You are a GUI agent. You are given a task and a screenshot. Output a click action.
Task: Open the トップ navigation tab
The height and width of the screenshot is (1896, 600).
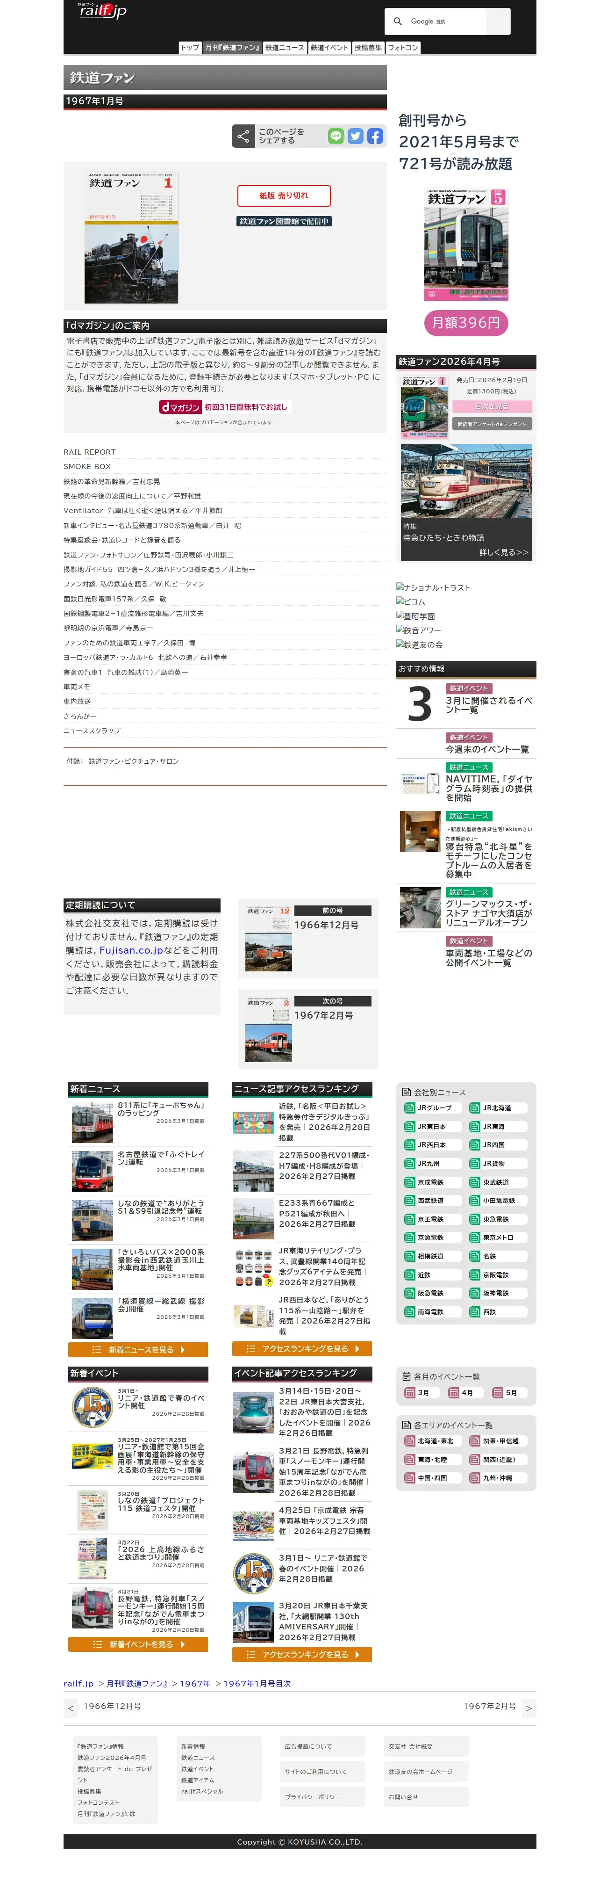pos(190,48)
